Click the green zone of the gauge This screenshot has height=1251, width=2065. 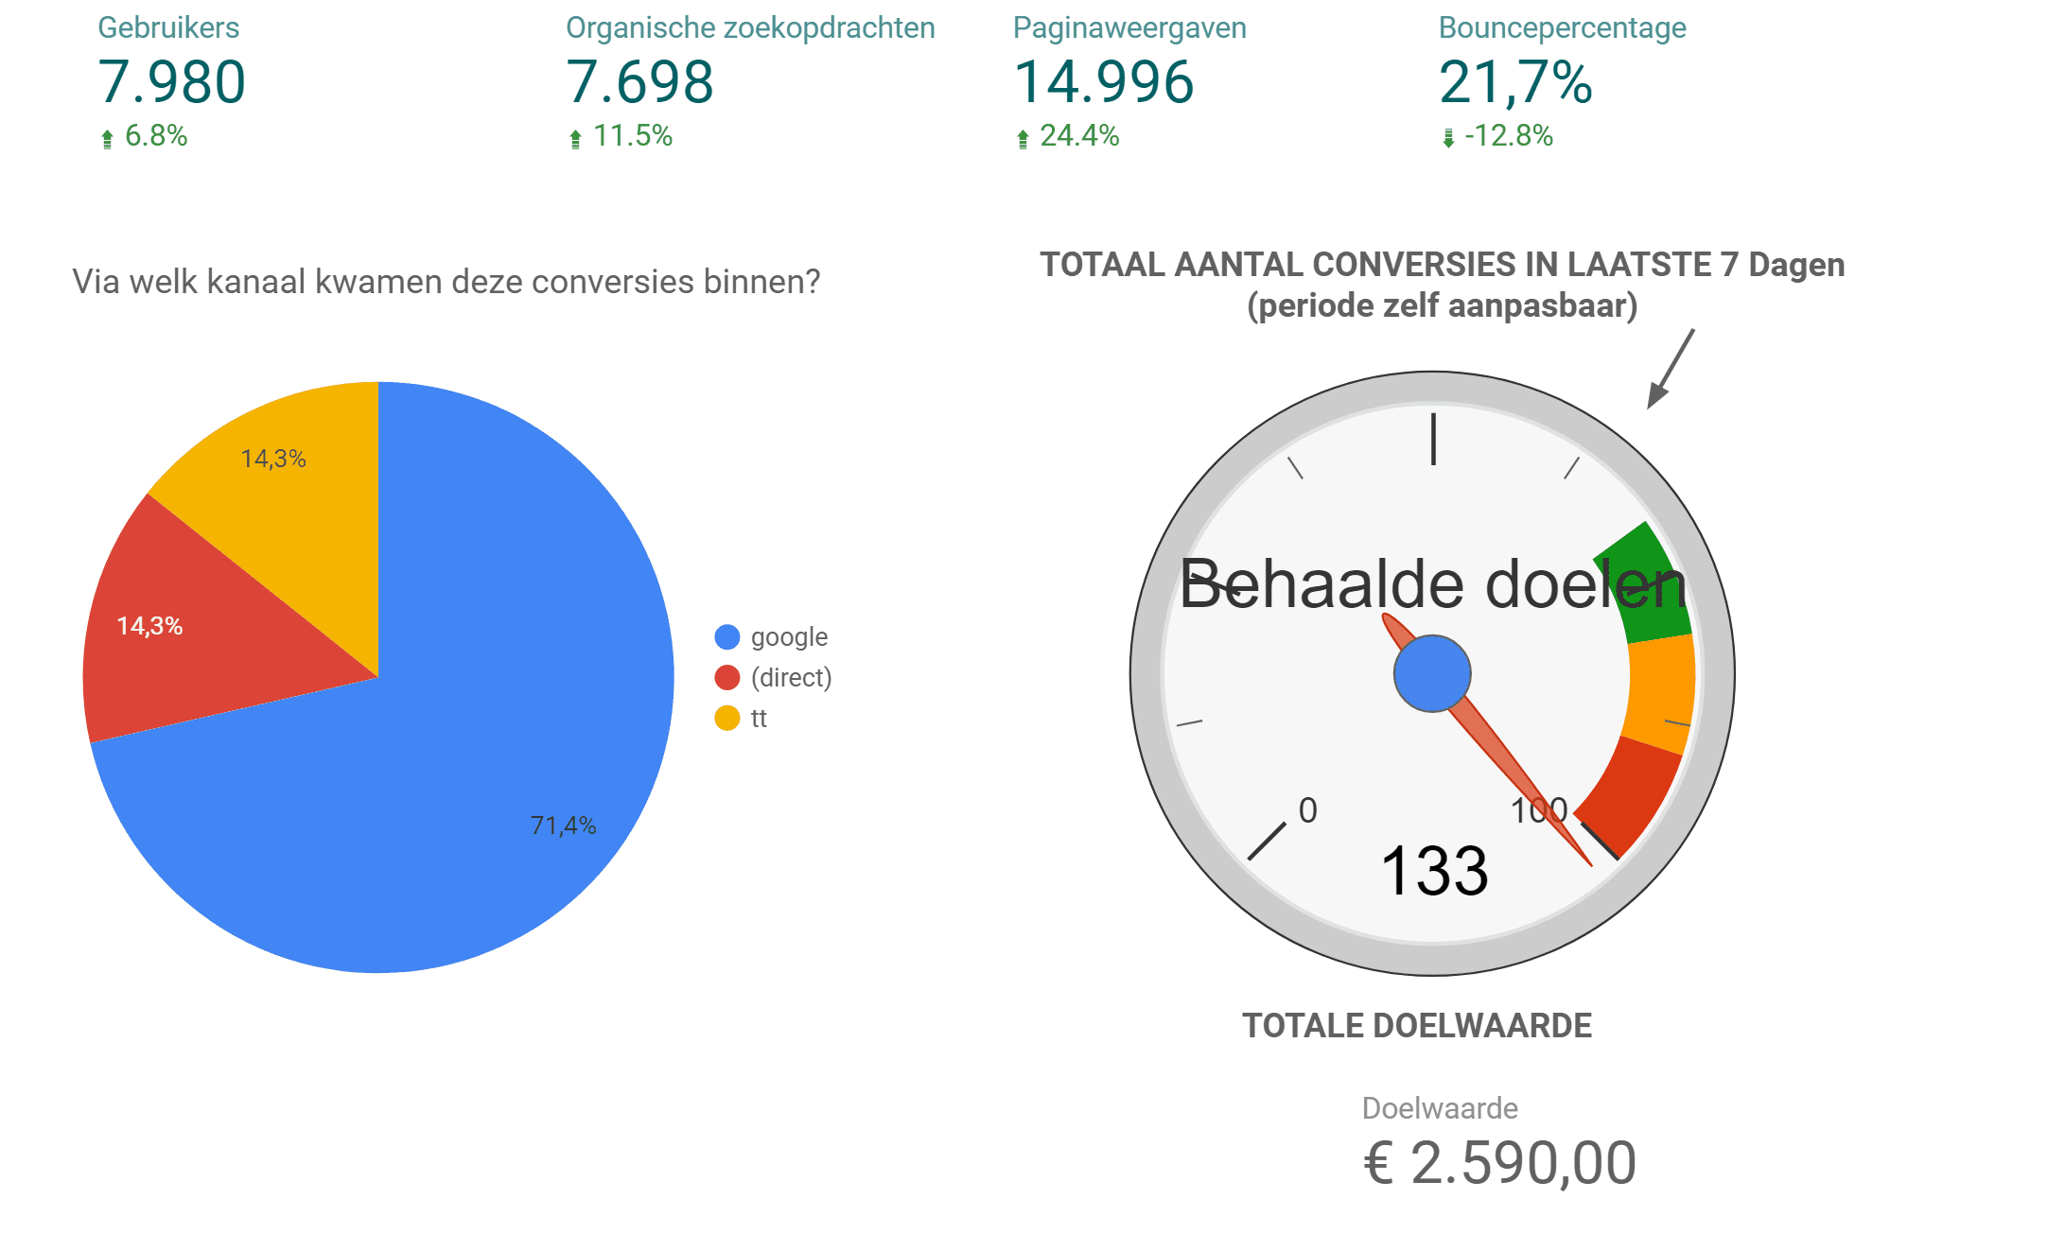point(1647,586)
